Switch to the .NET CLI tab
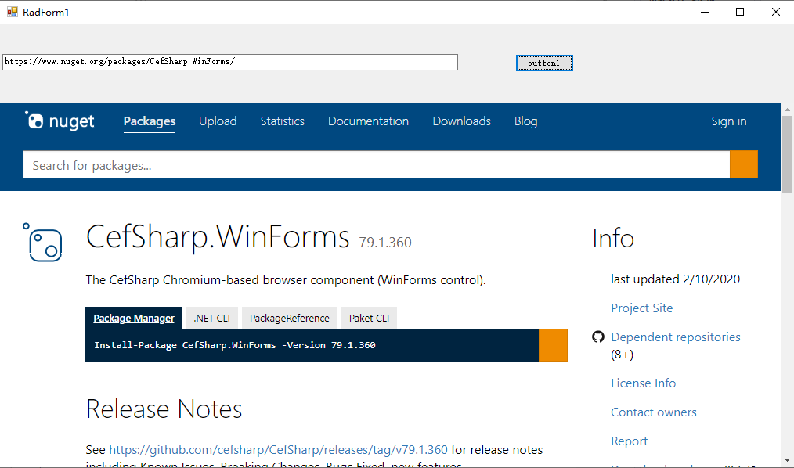 click(x=211, y=318)
